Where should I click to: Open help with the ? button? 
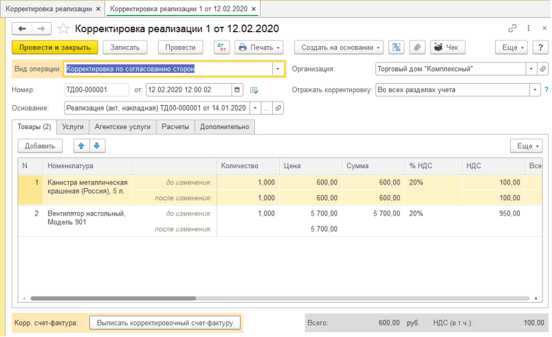tap(540, 47)
